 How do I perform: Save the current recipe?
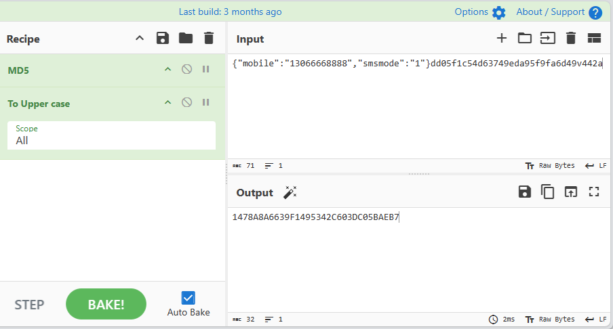163,39
